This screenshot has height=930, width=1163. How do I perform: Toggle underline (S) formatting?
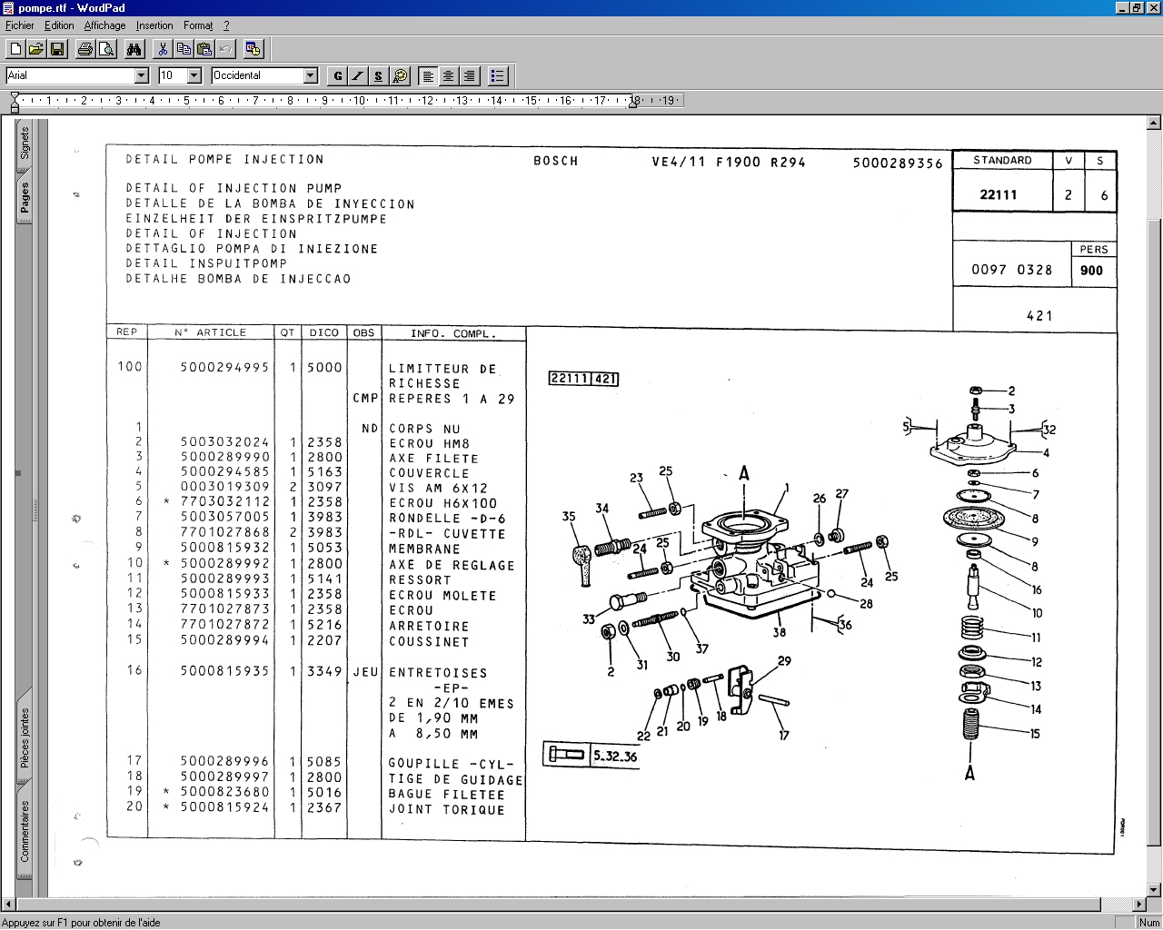click(x=378, y=76)
